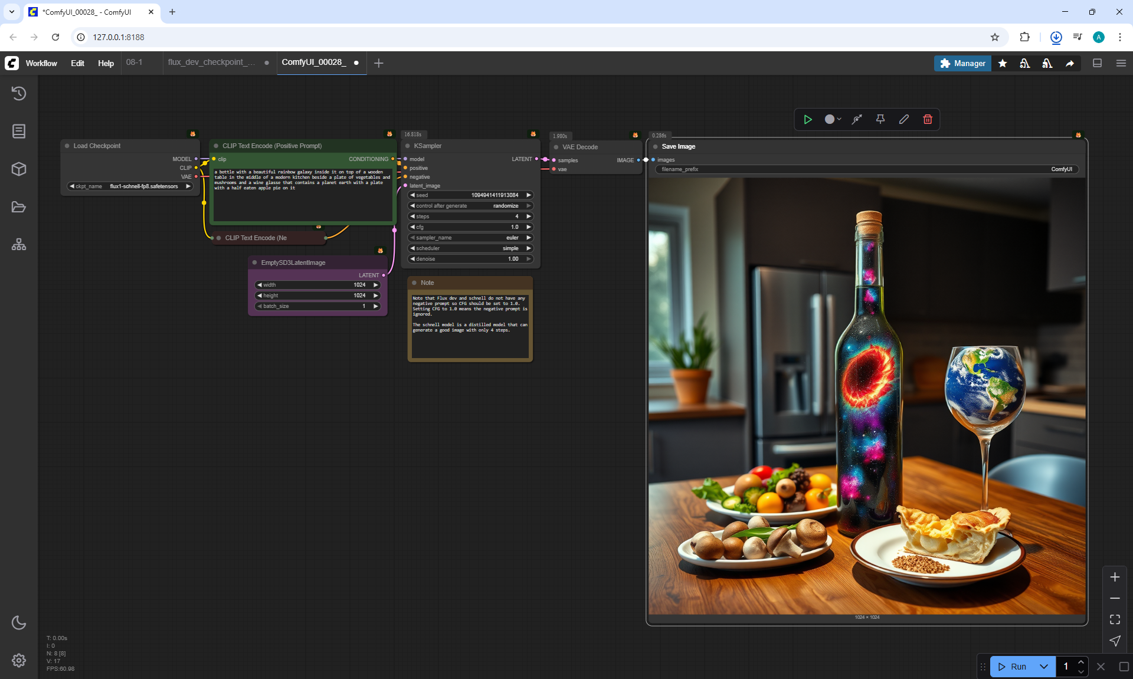
Task: Expand the Run button dropdown arrow
Action: [x=1043, y=667]
